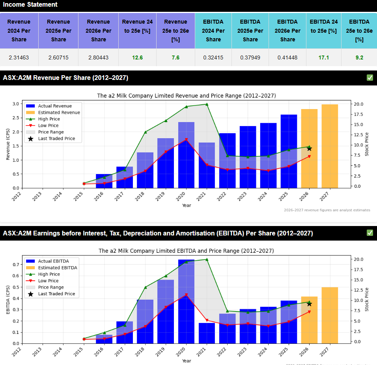
Task: Click the red triangle at the 2020 EBITDA chart low price
Action: [x=186, y=295]
